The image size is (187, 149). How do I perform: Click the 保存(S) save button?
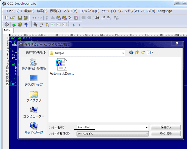point(166,127)
